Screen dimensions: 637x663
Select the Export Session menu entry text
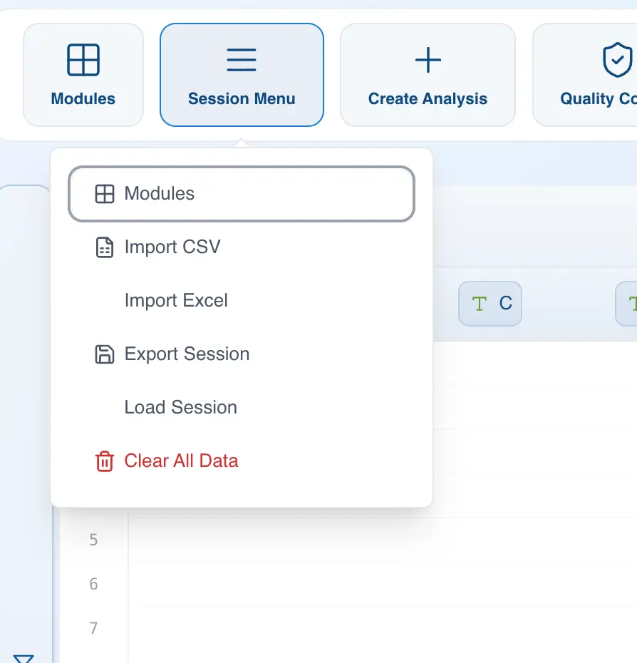(x=187, y=354)
